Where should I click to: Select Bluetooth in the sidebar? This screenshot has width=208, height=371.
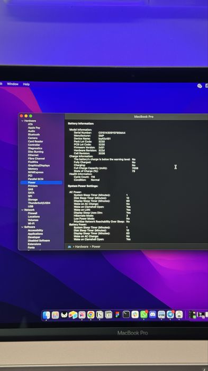(x=34, y=134)
